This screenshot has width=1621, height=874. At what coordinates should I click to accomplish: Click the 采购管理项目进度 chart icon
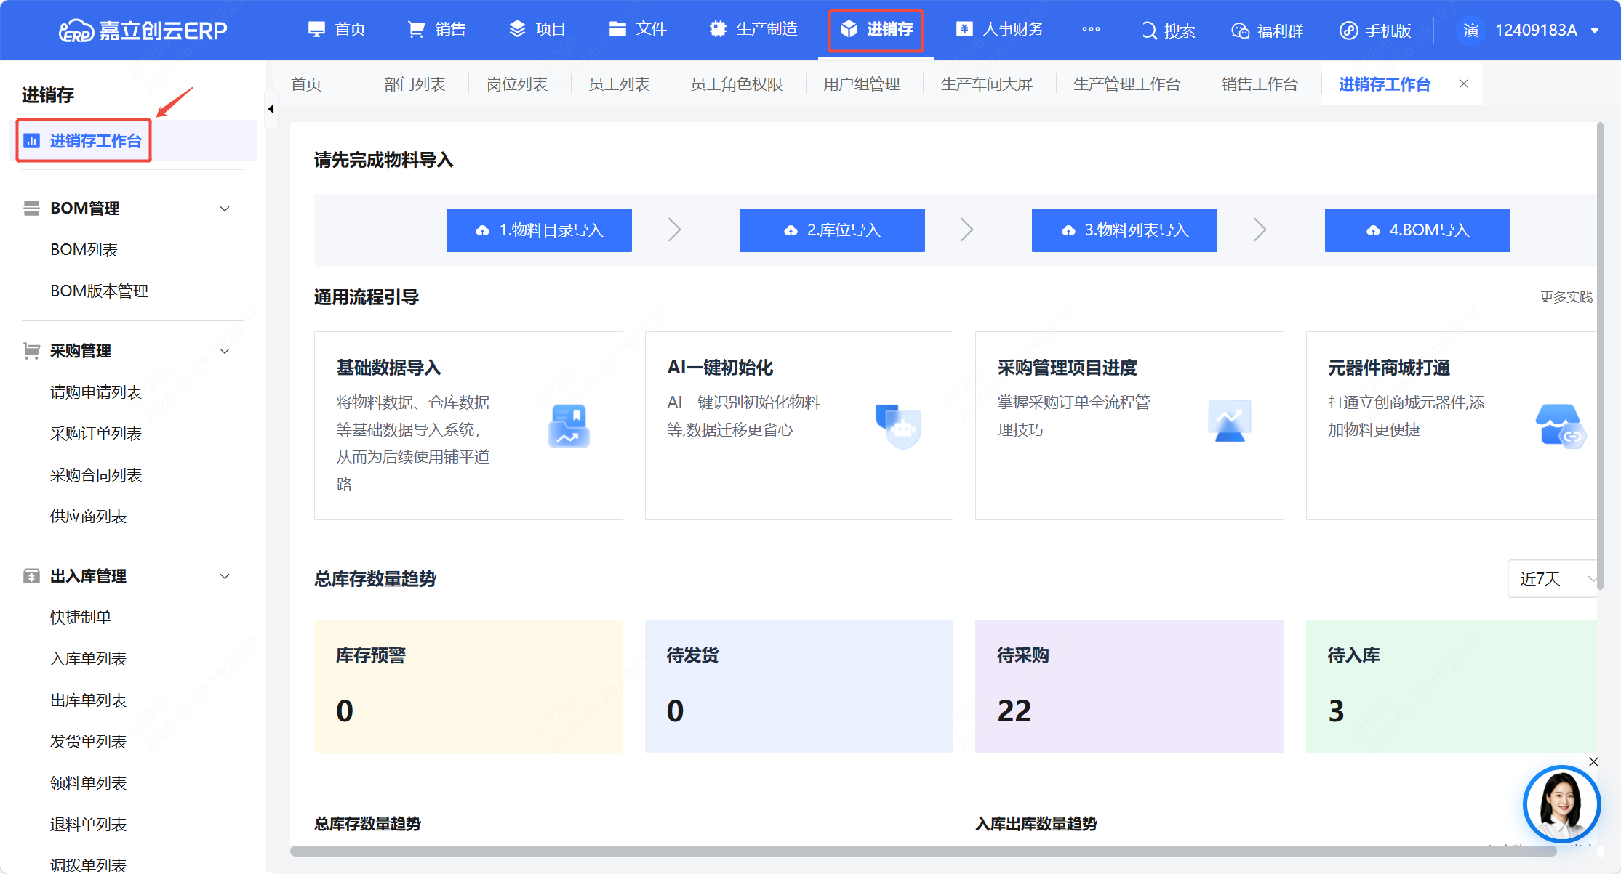[x=1229, y=420]
